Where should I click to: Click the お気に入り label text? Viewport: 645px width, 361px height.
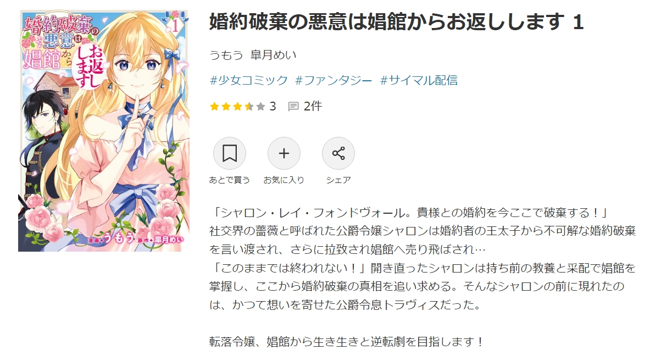coord(284,180)
